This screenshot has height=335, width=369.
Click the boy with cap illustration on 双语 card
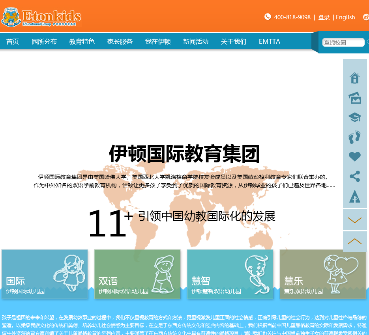163,274
